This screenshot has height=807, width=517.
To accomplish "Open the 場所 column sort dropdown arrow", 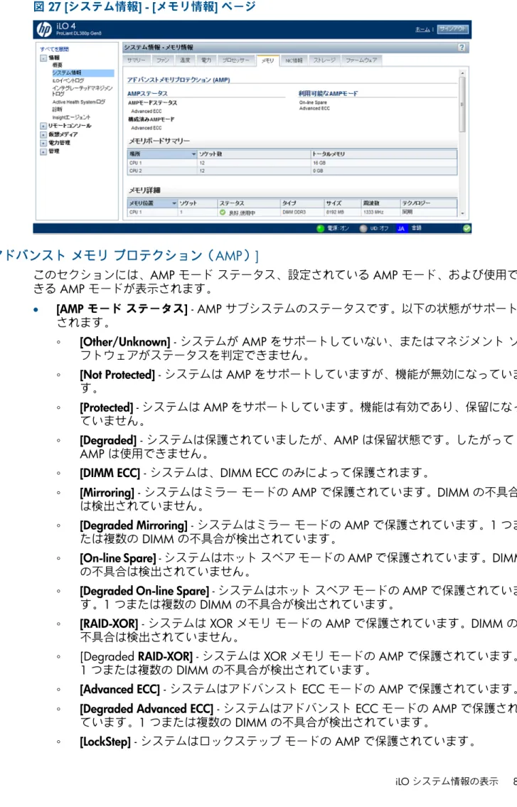I will tap(193, 154).
